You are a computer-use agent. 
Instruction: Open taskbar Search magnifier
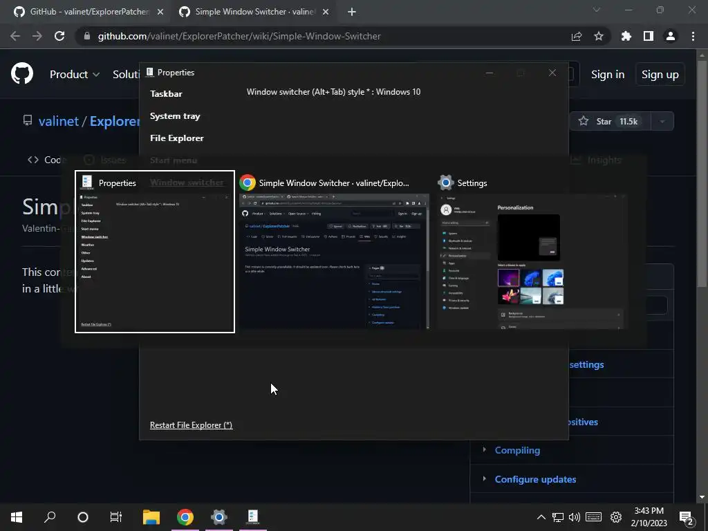[50, 517]
